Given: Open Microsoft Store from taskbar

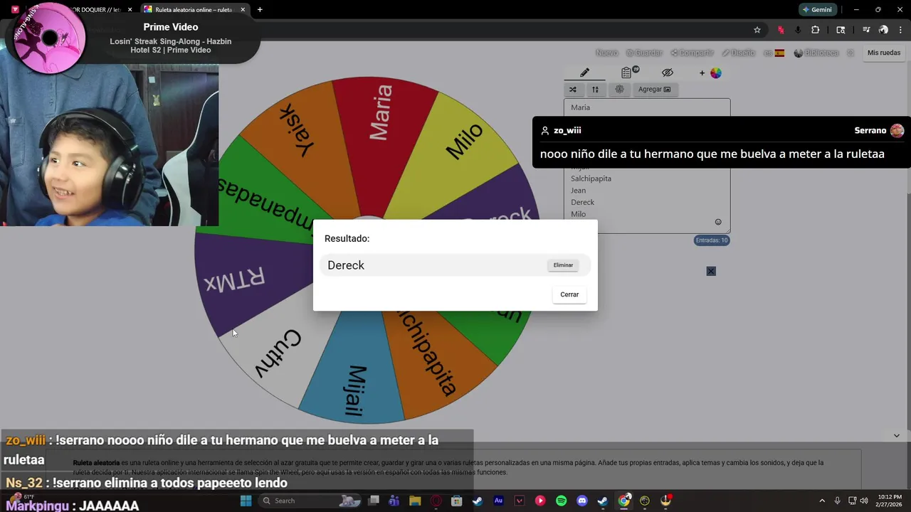Looking at the screenshot, I should [457, 501].
